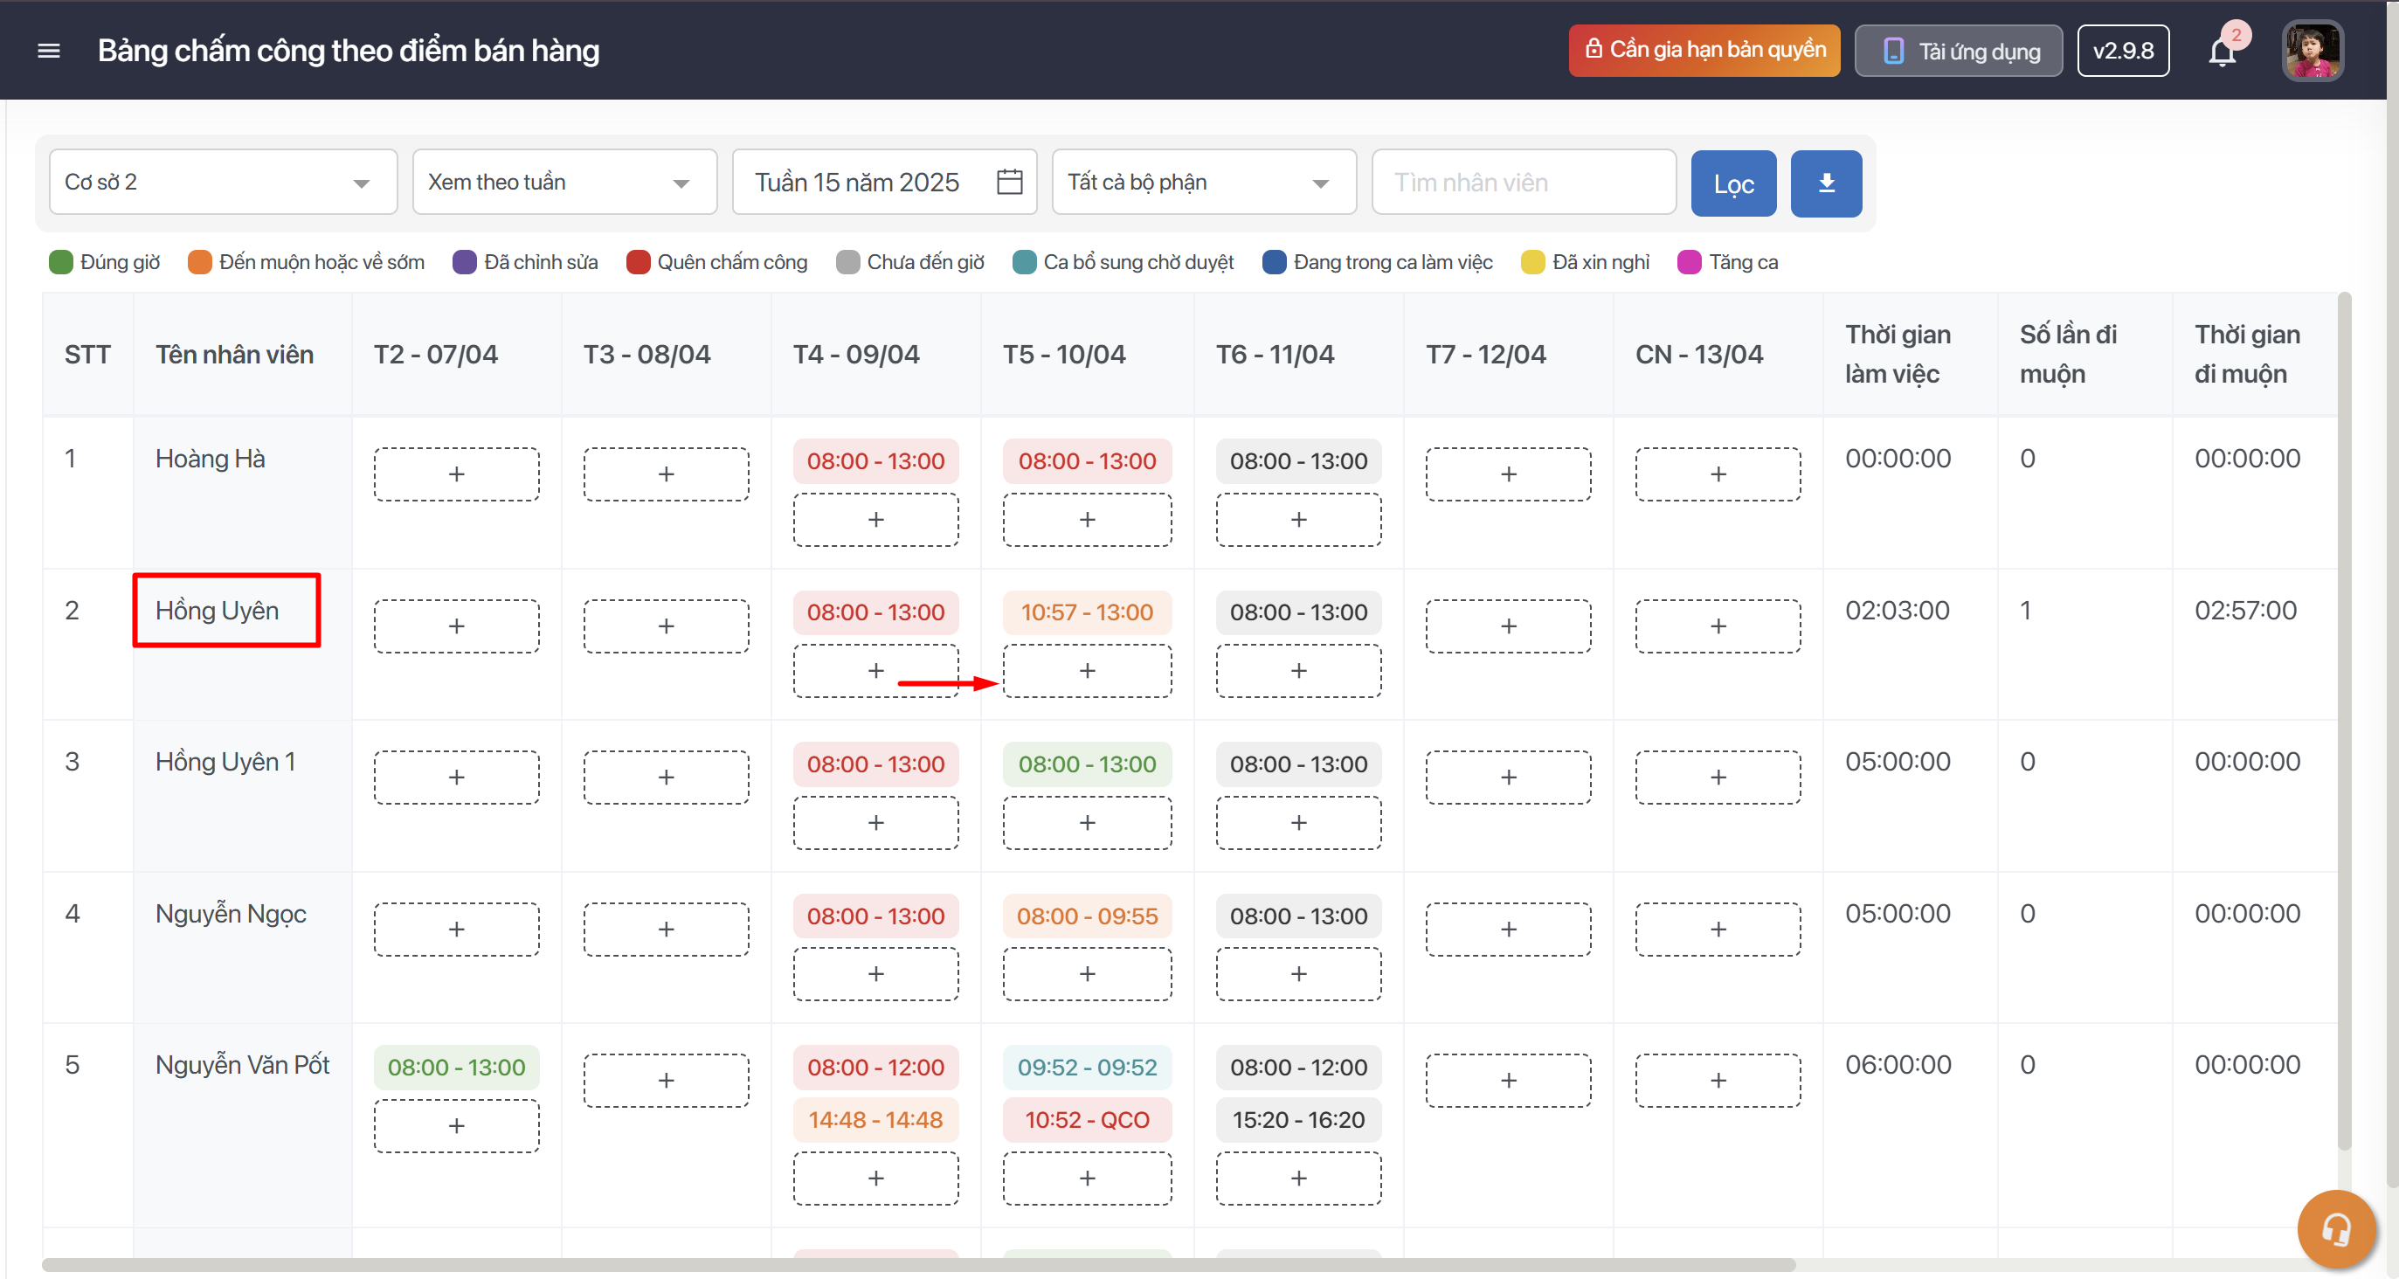Viewport: 2399px width, 1279px height.
Task: Click the Tìm nhân viên search field
Action: tap(1524, 183)
